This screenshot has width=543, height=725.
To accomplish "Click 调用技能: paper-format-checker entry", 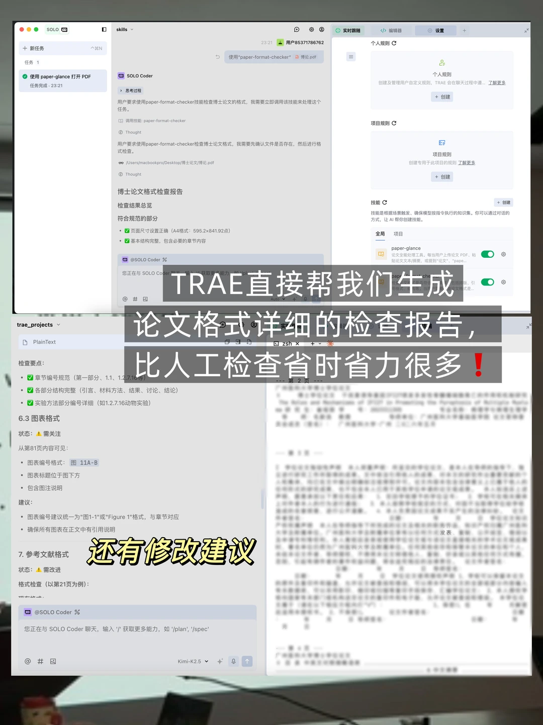I will pos(152,121).
